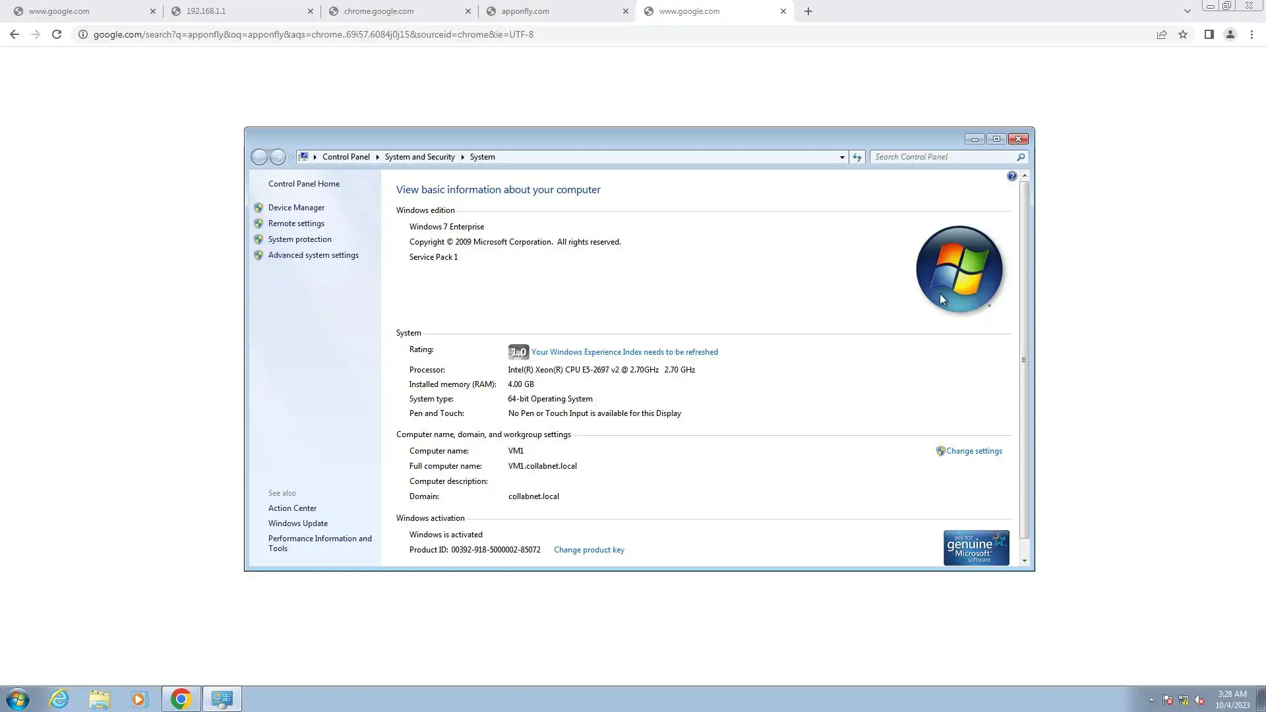Click the vertical scrollbar in System window
The height and width of the screenshot is (712, 1266).
point(1024,360)
